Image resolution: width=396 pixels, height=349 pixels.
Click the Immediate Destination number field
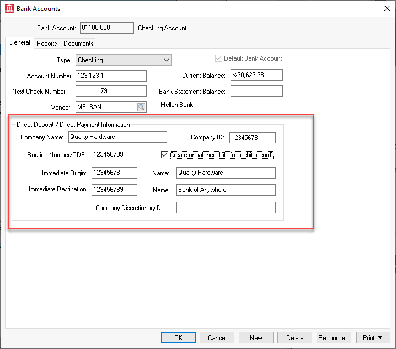114,190
